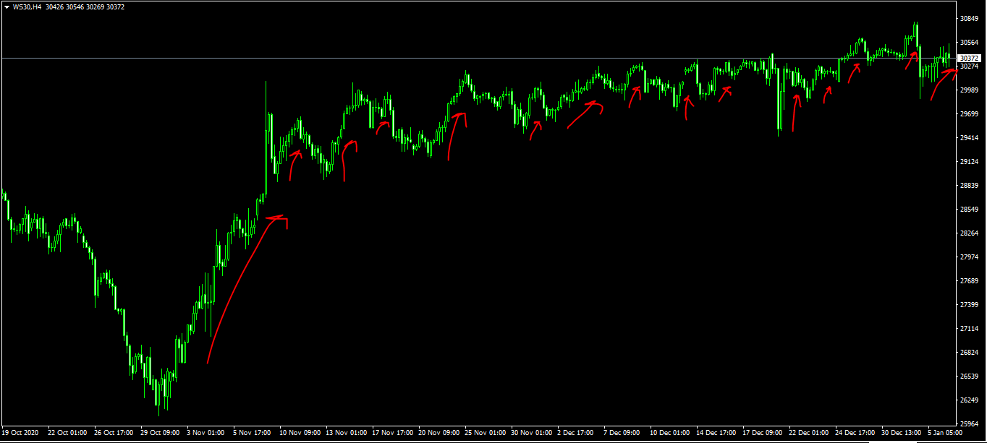This screenshot has height=443, width=987.
Task: Click the current price label 30372
Action: point(967,58)
